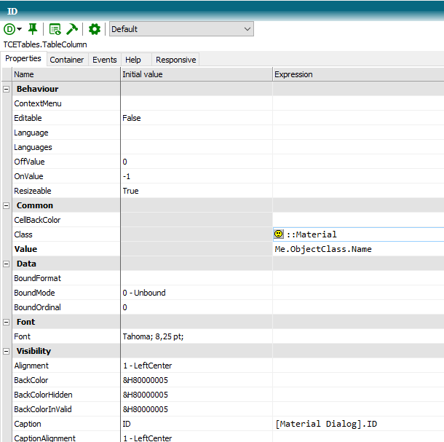This screenshot has width=444, height=442.
Task: Click the smiley icon before ::Material
Action: point(279,234)
